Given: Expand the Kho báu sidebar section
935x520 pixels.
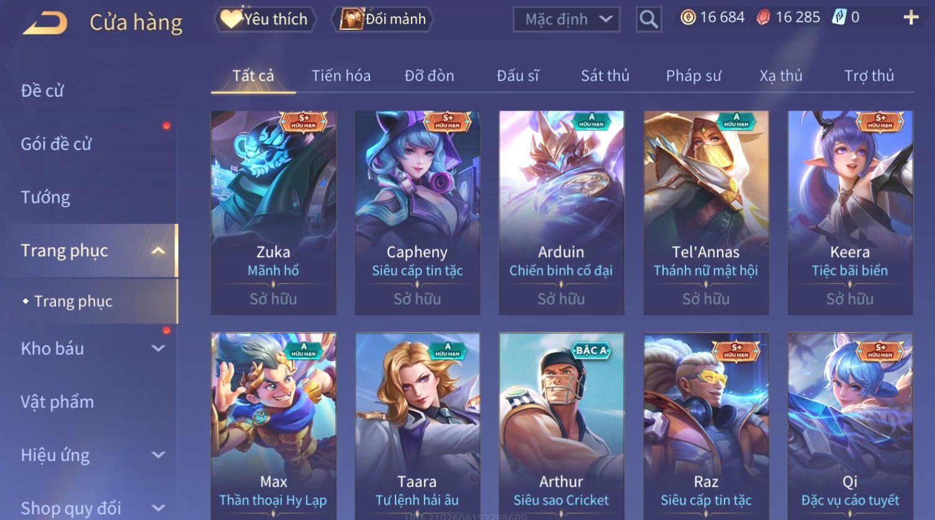Looking at the screenshot, I should [158, 349].
